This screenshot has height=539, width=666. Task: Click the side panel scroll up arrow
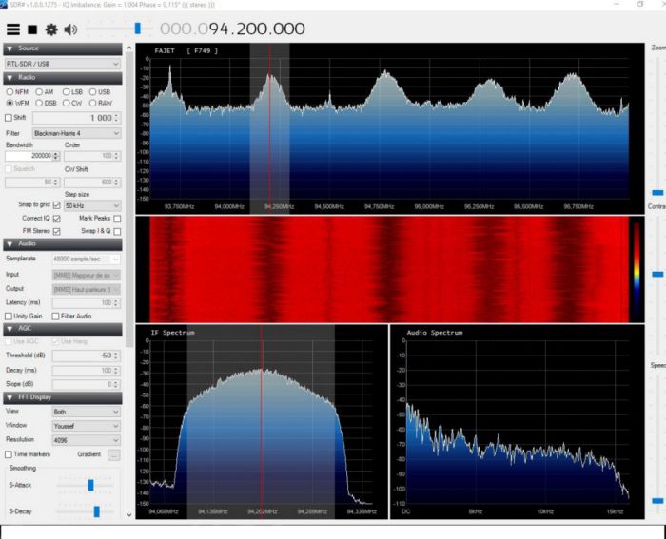click(129, 48)
